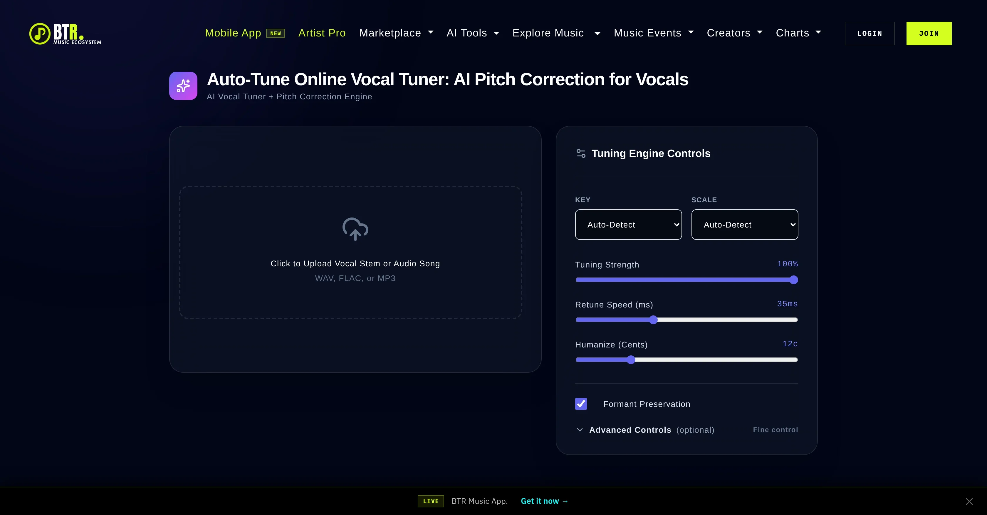This screenshot has width=987, height=515.
Task: Click the '12c' Humanize value
Action: tap(790, 344)
